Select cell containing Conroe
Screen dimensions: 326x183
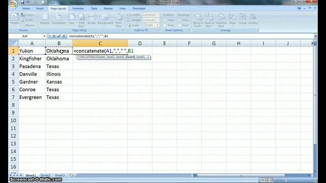[x=32, y=89]
